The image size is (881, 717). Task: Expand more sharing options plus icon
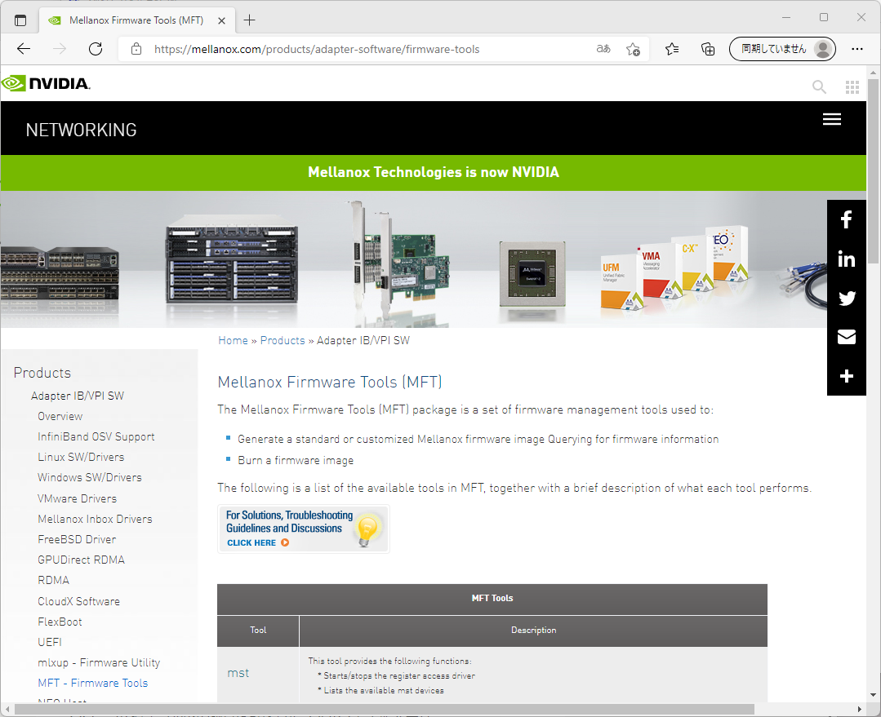click(847, 376)
